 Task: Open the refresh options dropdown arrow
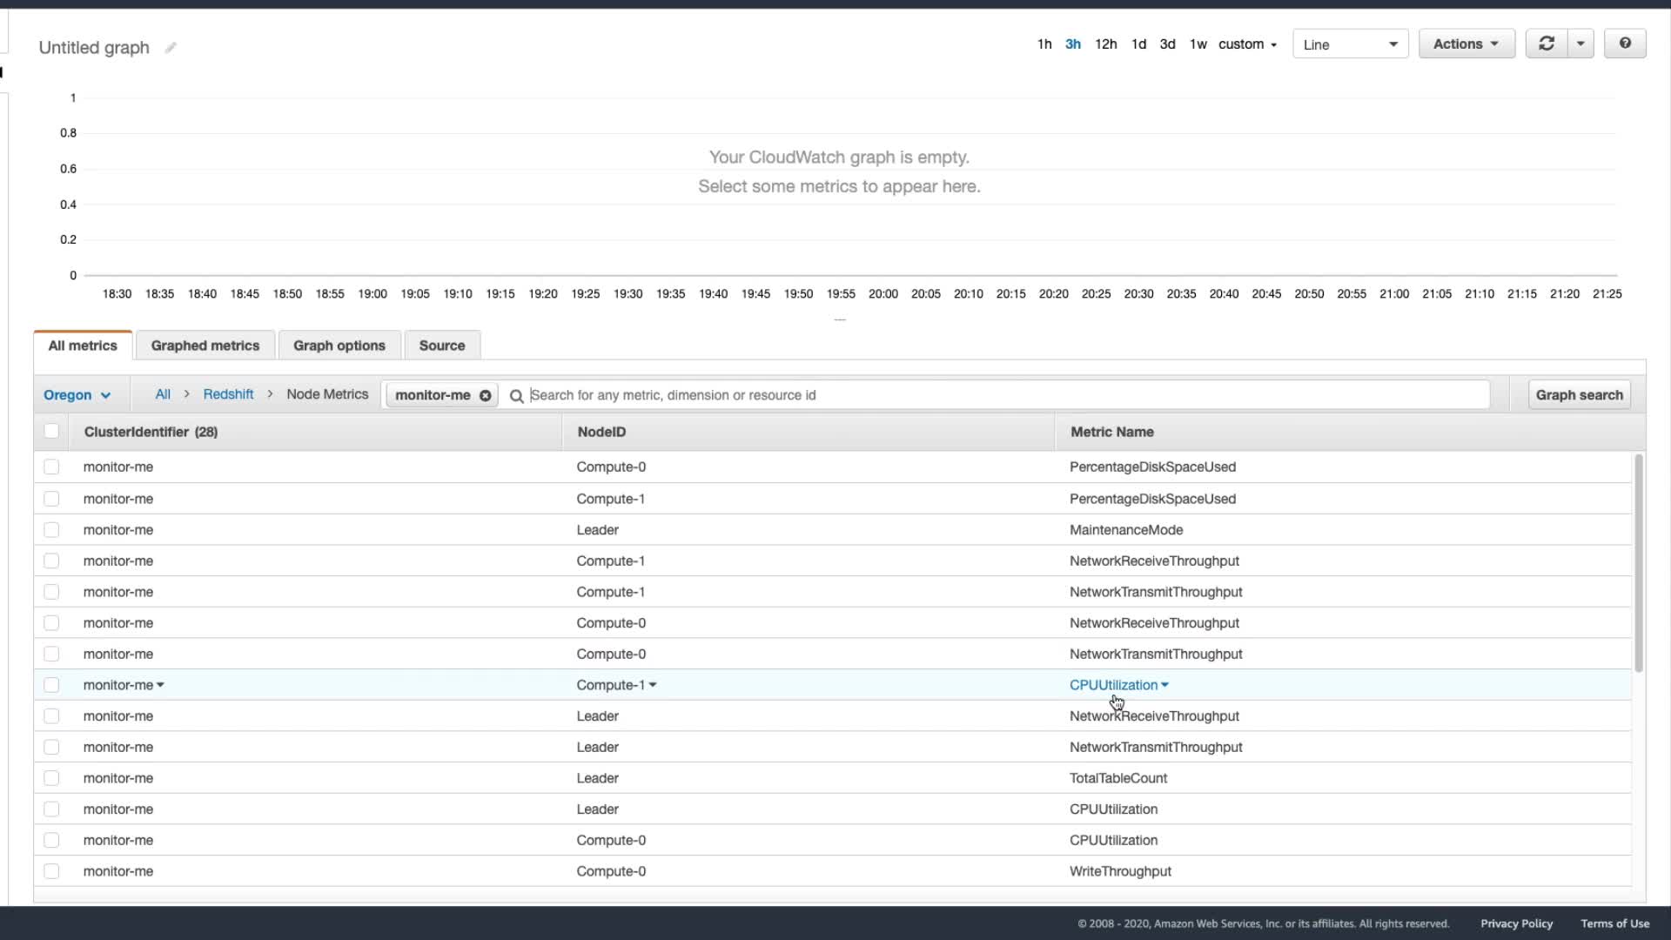coord(1580,44)
